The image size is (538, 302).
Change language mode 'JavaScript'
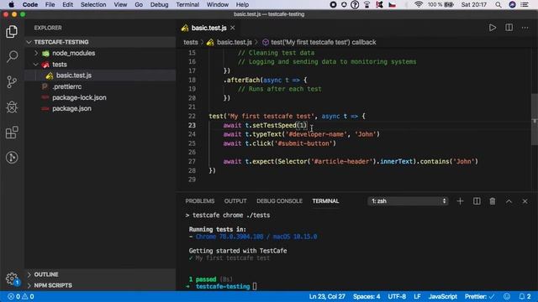(443, 296)
